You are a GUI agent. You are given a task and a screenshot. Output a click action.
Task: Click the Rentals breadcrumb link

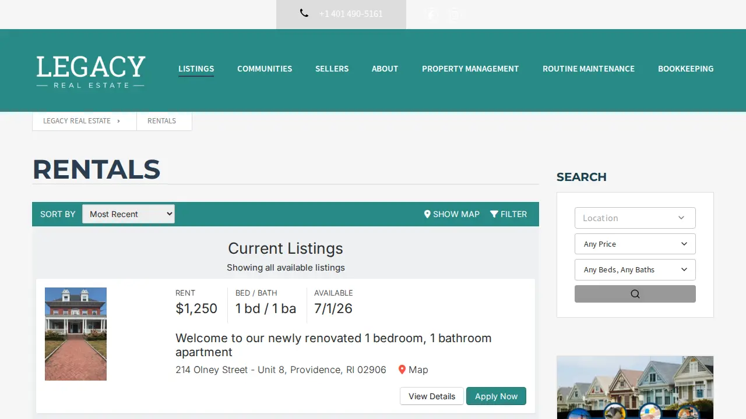point(161,121)
